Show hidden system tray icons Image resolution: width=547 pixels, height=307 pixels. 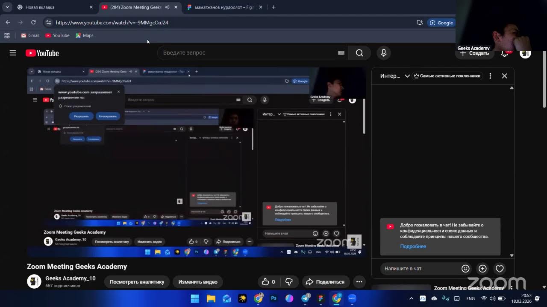pos(411,298)
